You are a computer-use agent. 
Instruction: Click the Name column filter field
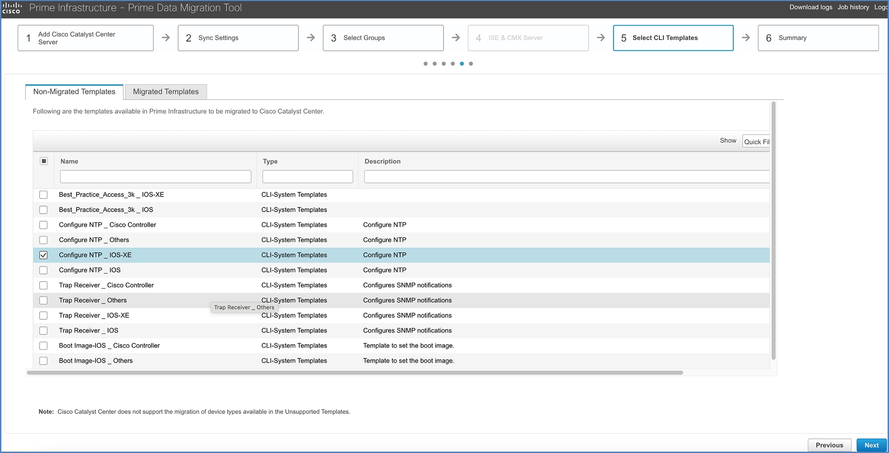coord(156,177)
